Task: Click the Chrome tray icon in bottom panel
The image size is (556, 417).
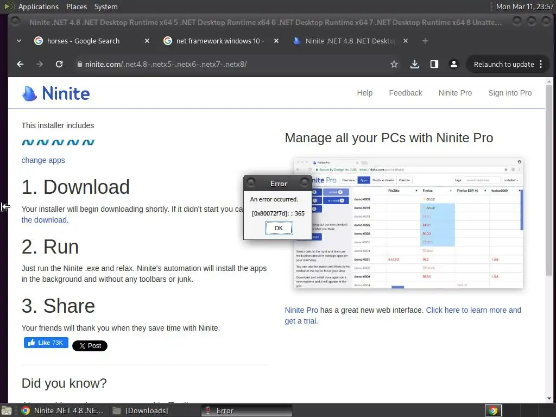Action: pos(493,410)
